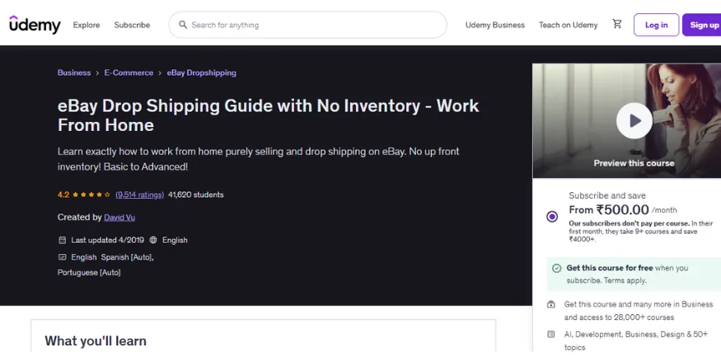
Task: Click the Log in button
Action: click(656, 25)
